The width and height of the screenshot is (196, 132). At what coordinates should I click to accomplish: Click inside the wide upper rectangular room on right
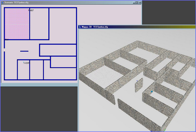click(x=57, y=50)
